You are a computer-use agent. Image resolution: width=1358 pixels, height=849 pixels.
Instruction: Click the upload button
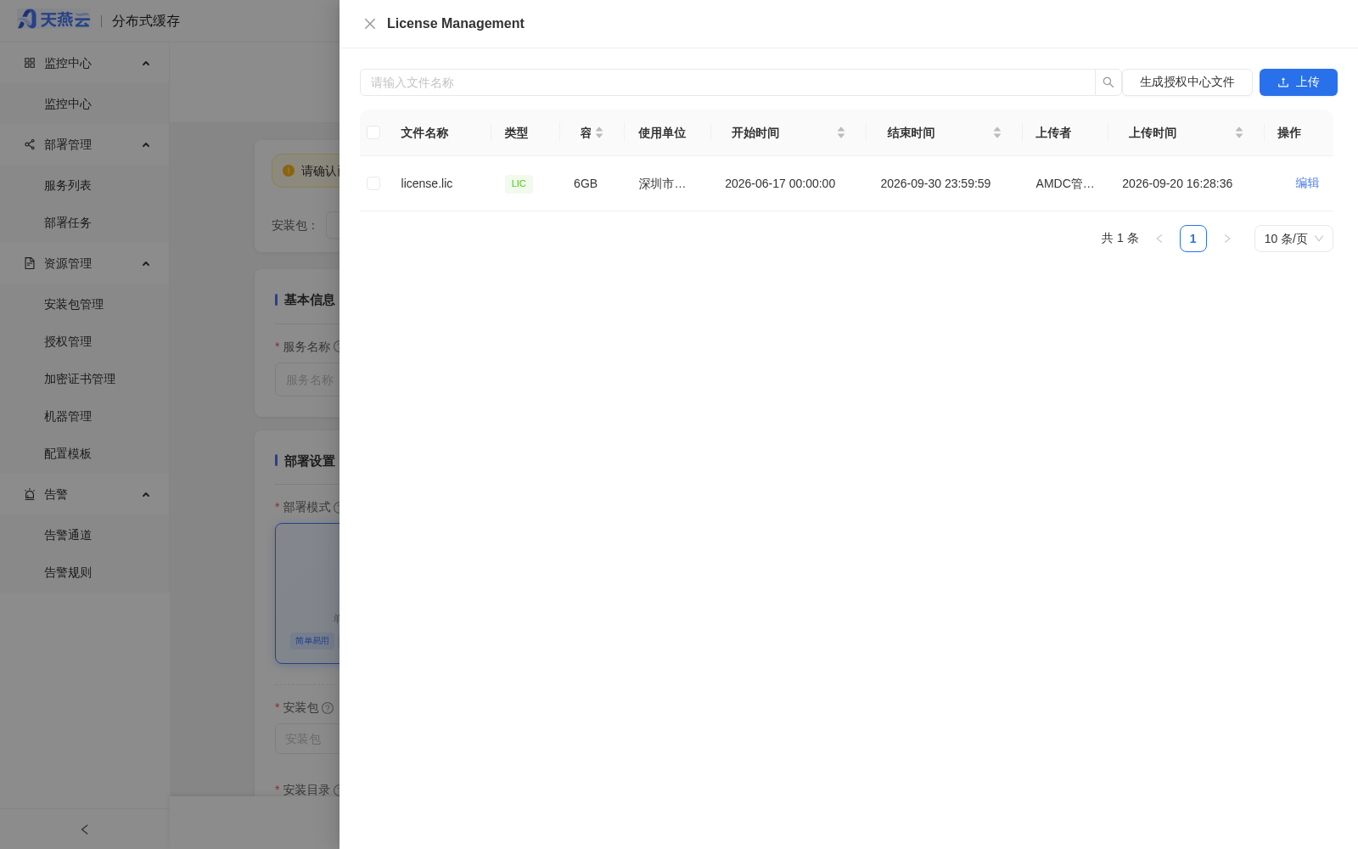point(1298,82)
